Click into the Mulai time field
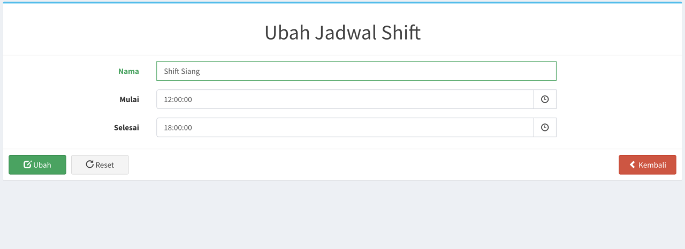 [345, 99]
